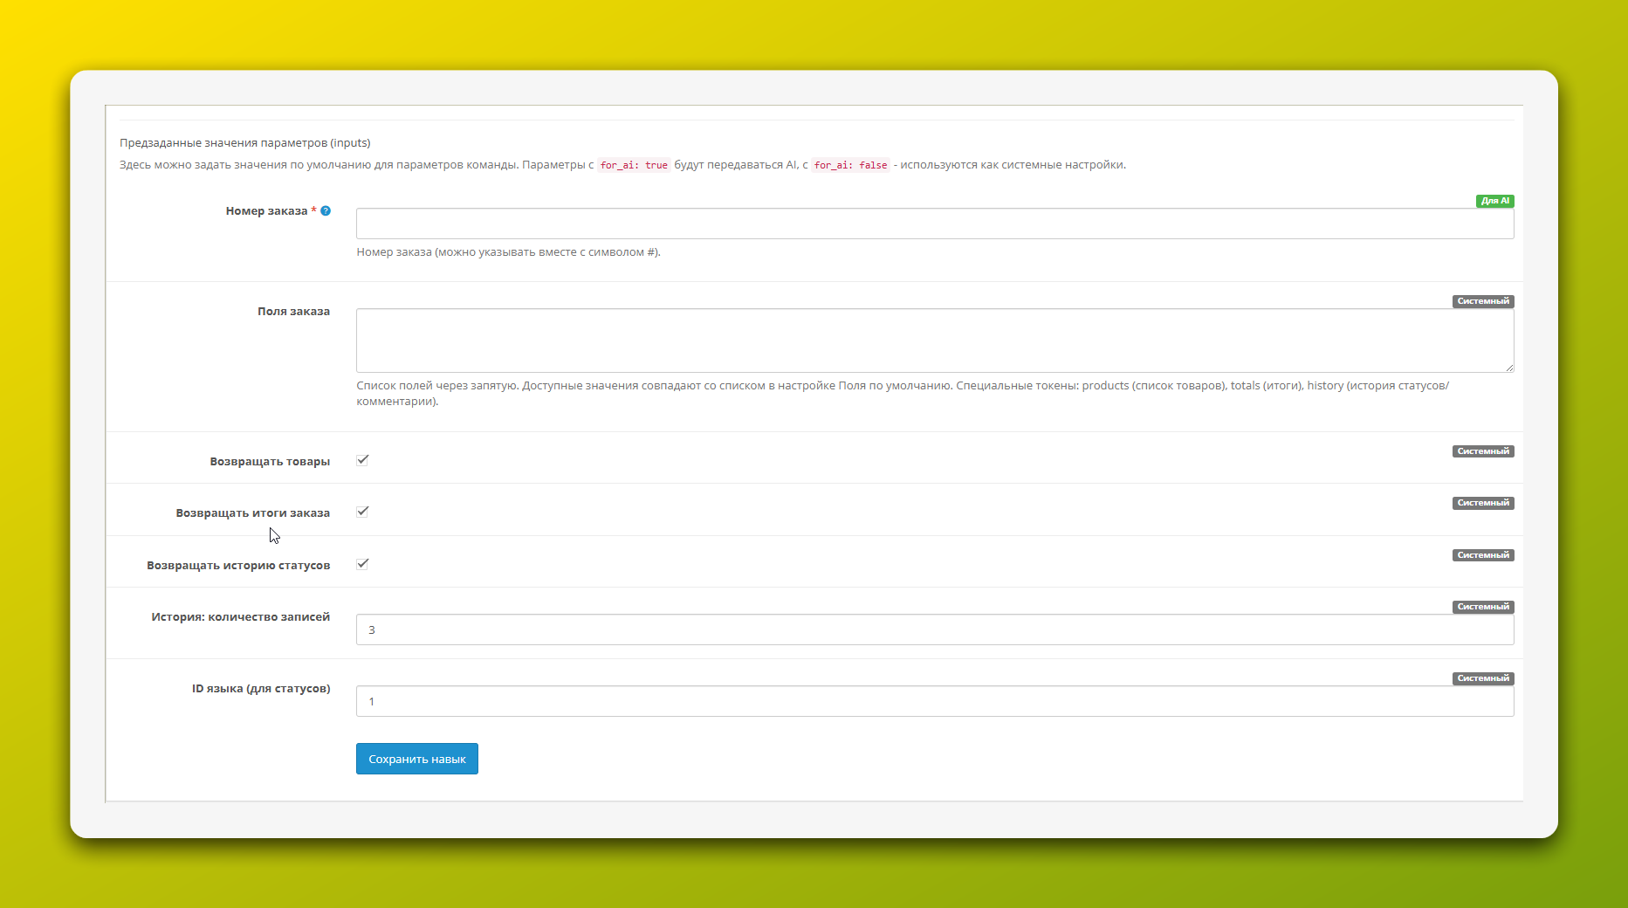Screen dimensions: 1628x908
Task: Click Системный badge in Возвращать историю статусов row
Action: click(1482, 555)
